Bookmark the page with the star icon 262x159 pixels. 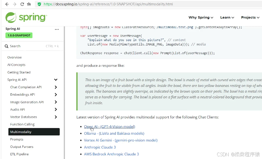coord(29,4)
